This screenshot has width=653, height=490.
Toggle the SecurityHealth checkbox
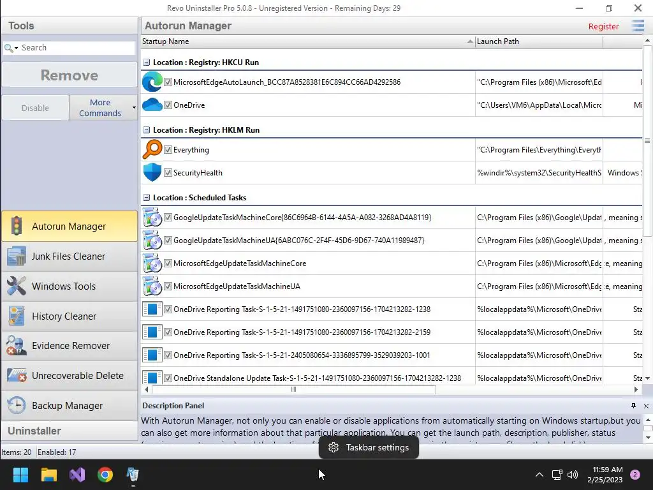click(x=168, y=172)
